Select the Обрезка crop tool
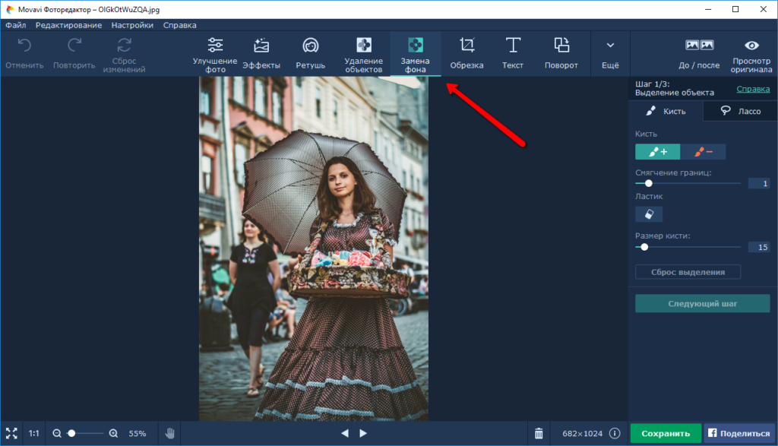Image resolution: width=778 pixels, height=446 pixels. [466, 53]
